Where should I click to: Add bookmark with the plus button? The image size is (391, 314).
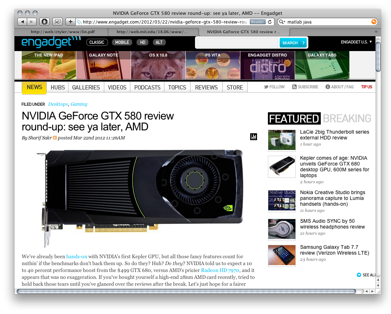71,22
